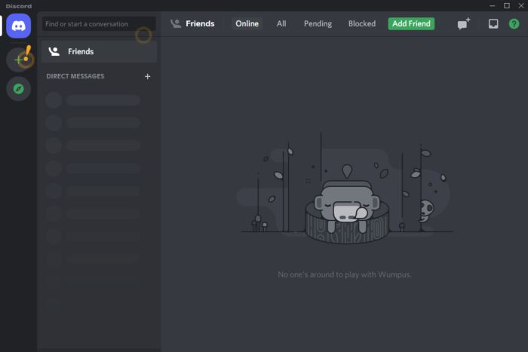Switch to the Online tab
The image size is (528, 352).
click(247, 23)
